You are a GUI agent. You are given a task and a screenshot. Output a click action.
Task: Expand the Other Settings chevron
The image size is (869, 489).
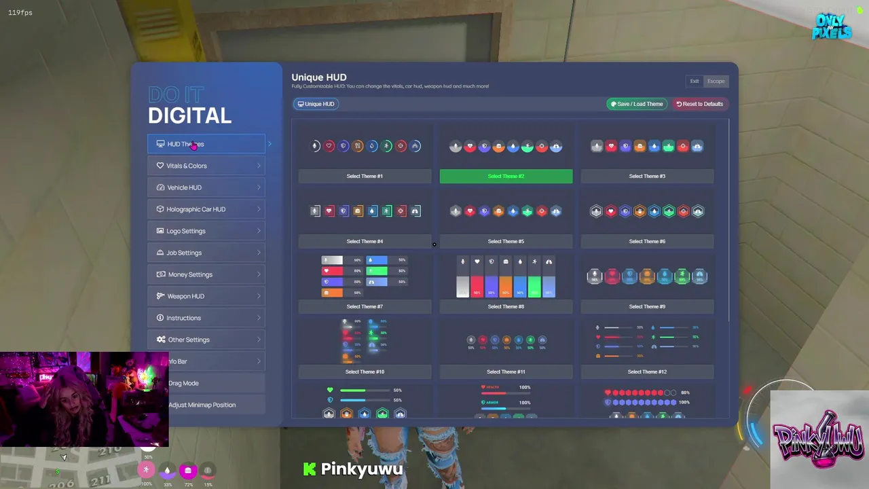coord(259,340)
